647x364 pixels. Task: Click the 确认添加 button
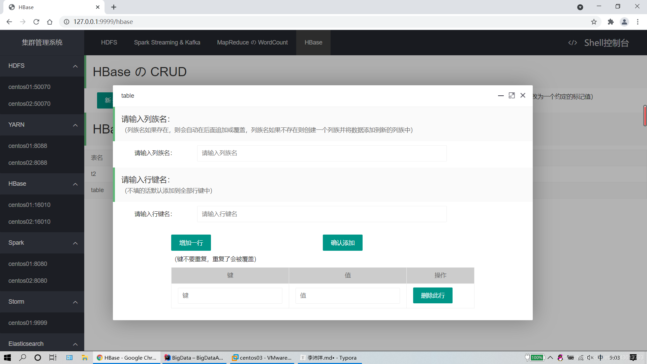[343, 243]
